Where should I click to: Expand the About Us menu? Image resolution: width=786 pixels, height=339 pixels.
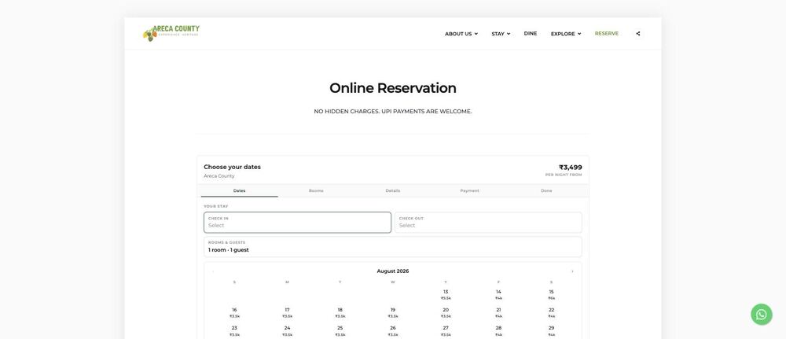(x=461, y=34)
